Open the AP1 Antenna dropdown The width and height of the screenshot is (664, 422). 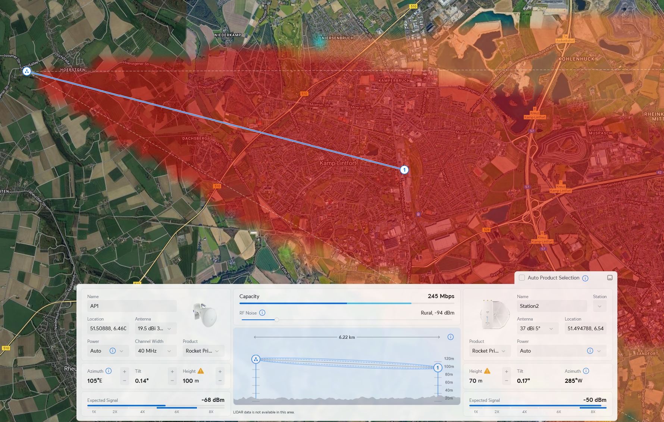coord(155,328)
